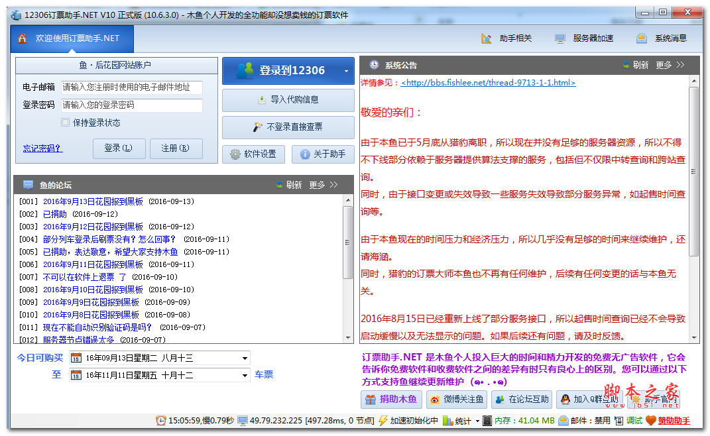710x436 pixels.
Task: Refresh the 鱼的论坛 panel
Action: [289, 185]
